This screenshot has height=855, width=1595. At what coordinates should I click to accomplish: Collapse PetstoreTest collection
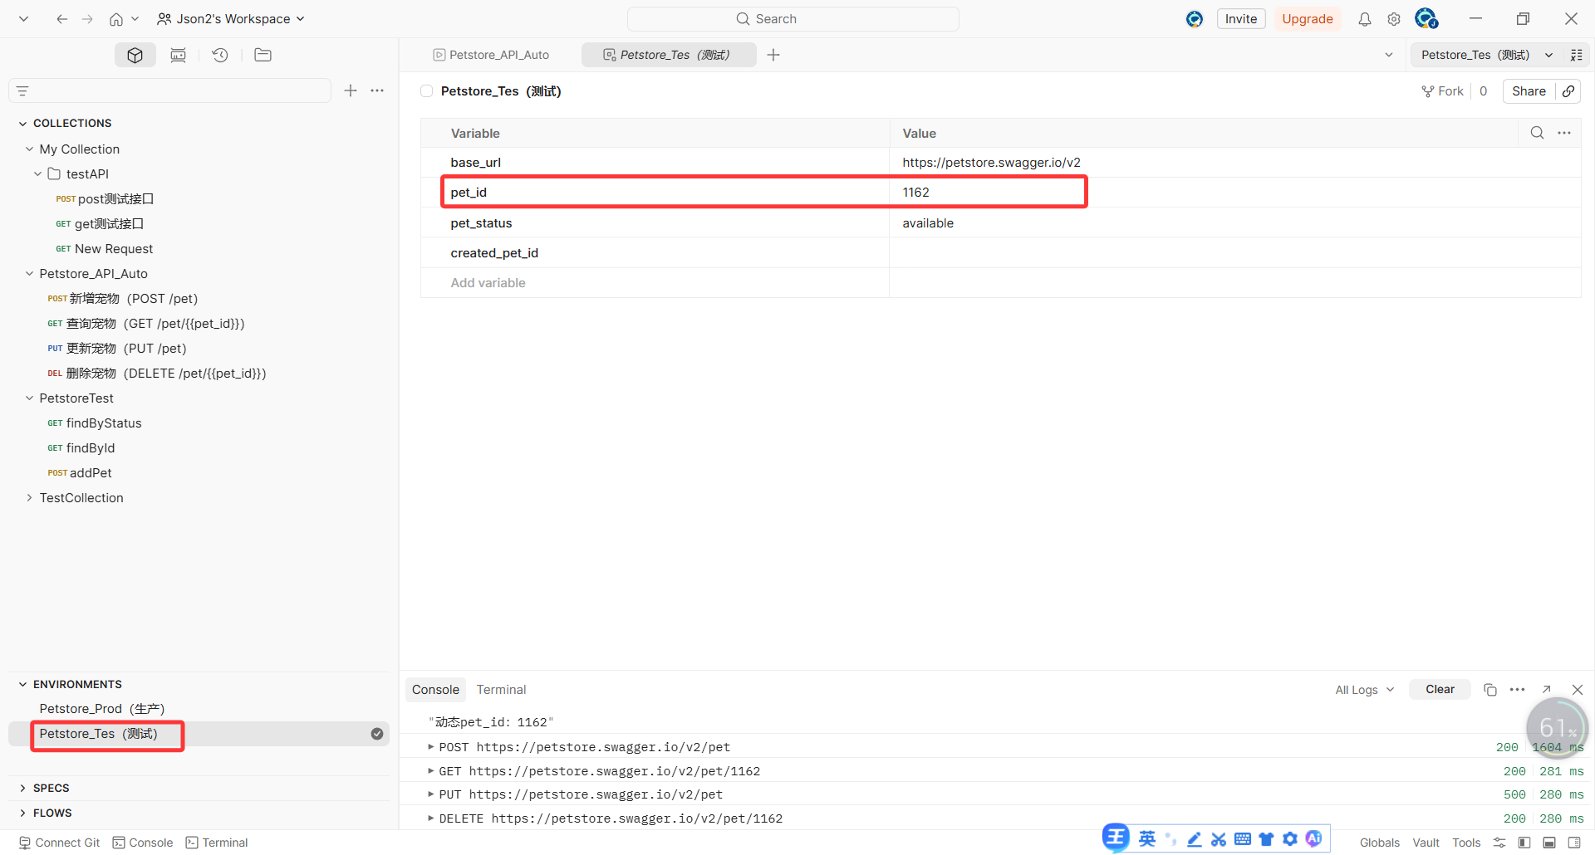[30, 398]
